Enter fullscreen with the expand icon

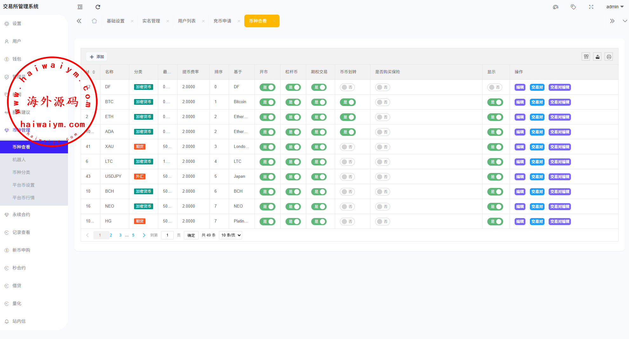591,7
